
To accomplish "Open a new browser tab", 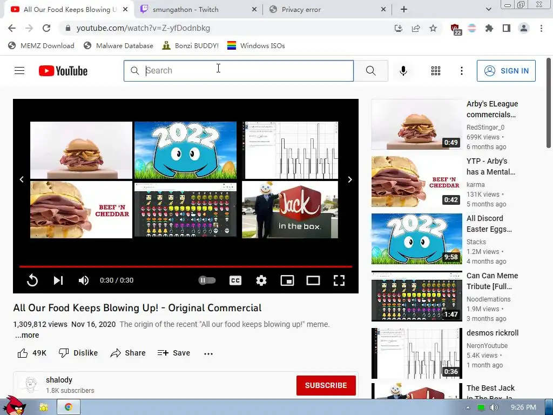I will [404, 10].
